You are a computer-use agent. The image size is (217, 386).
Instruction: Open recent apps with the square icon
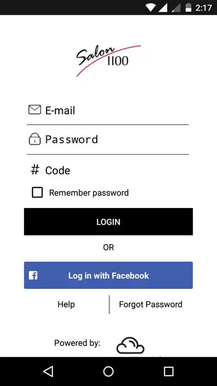tap(168, 371)
